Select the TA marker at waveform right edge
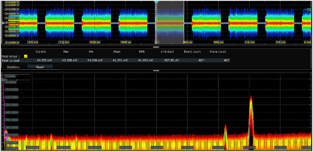The width and height of the screenshot is (313, 152). [308, 10]
